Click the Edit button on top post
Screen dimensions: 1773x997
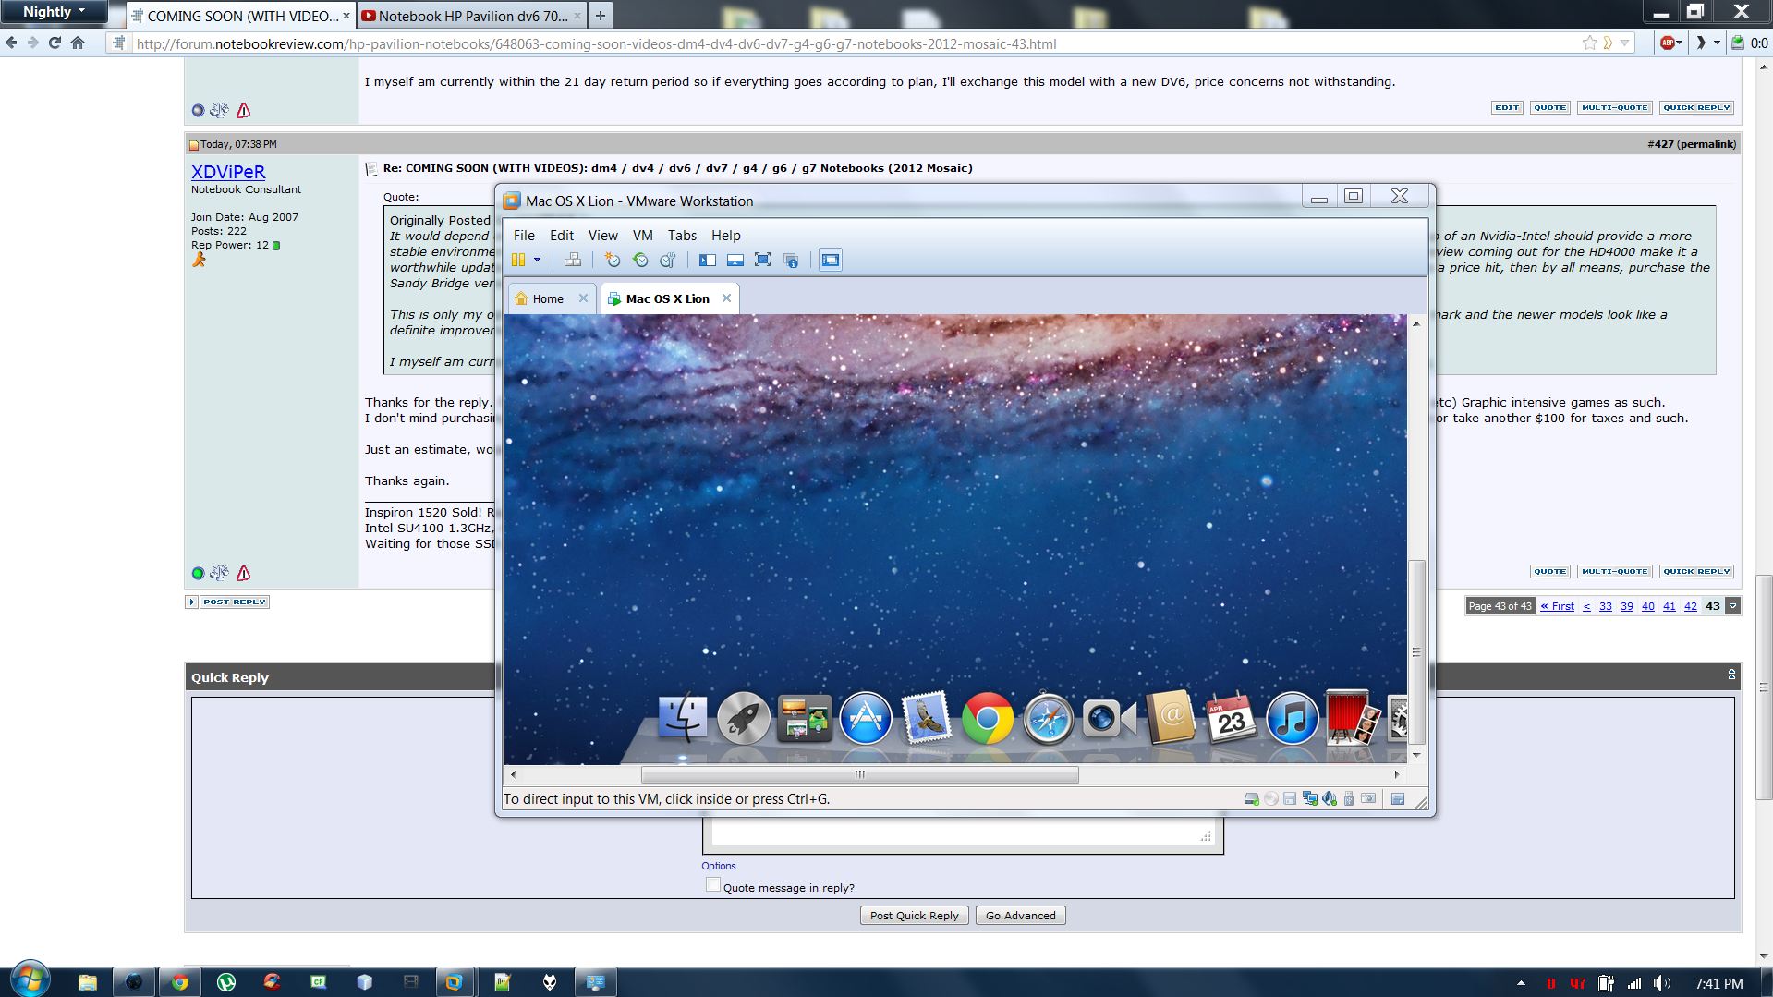pyautogui.click(x=1507, y=107)
